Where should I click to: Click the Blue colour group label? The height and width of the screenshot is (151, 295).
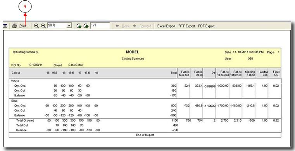point(14,101)
